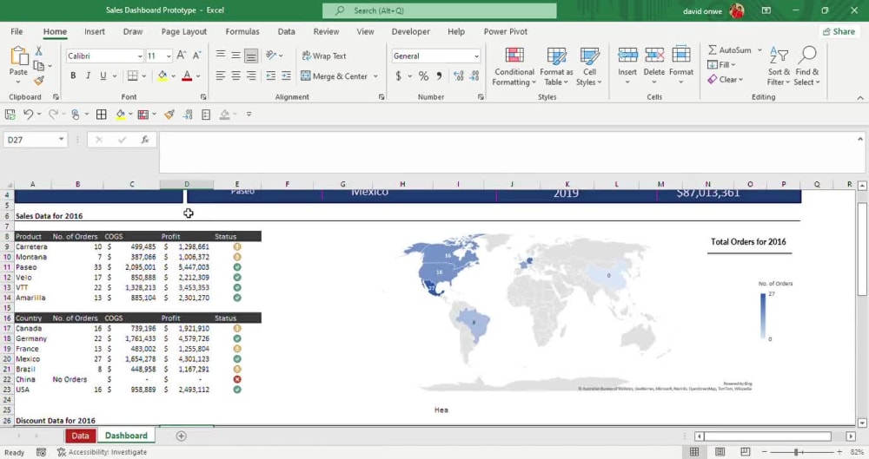Apply the red Font Color
The image size is (869, 459).
point(187,75)
